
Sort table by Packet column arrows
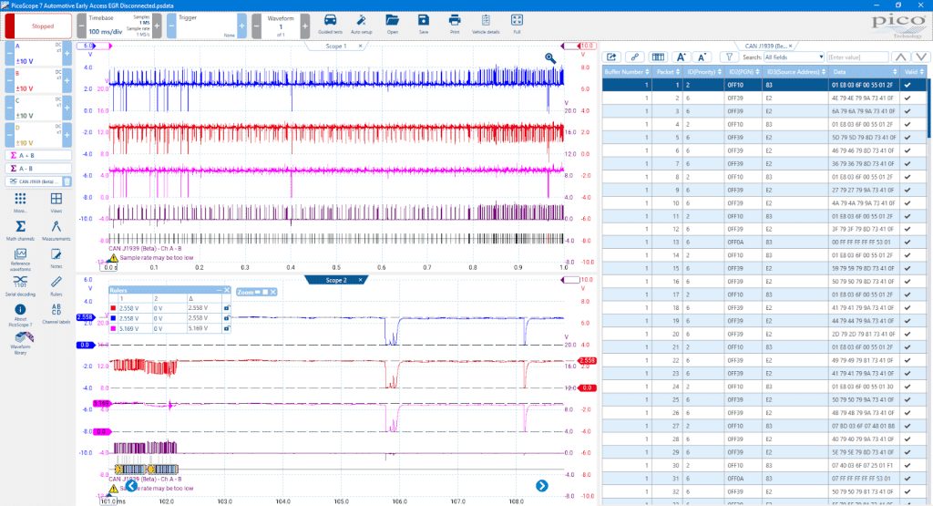tap(677, 71)
